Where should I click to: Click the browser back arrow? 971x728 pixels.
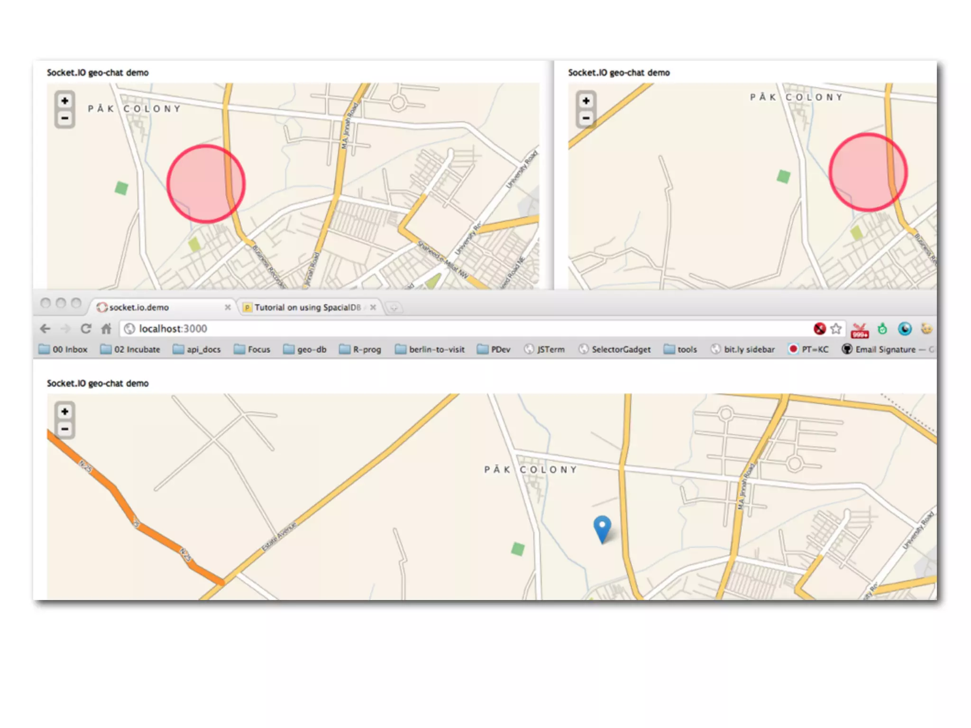(45, 328)
